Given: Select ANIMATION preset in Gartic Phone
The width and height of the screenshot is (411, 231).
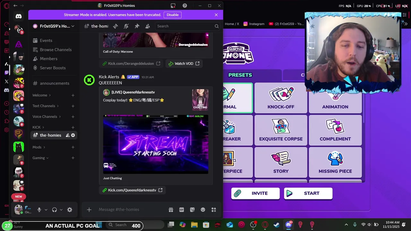Looking at the screenshot, I should [x=335, y=103].
